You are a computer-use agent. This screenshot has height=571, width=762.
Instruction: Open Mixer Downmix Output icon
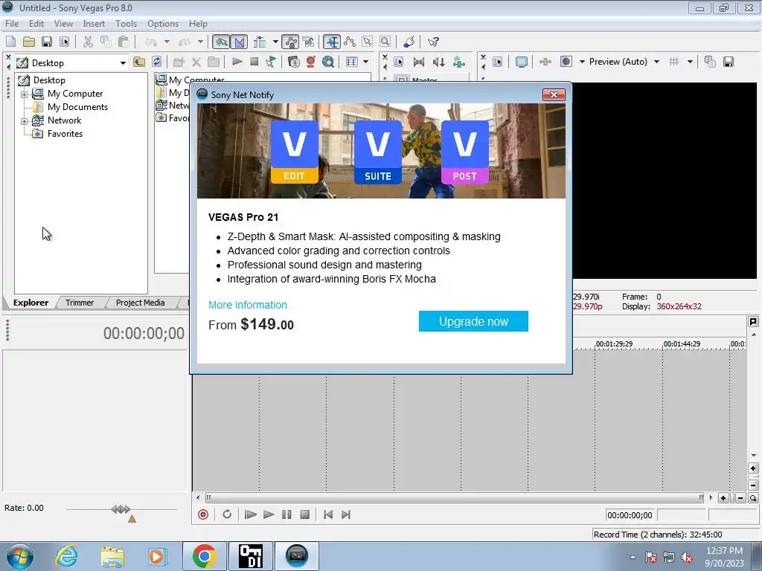click(419, 62)
